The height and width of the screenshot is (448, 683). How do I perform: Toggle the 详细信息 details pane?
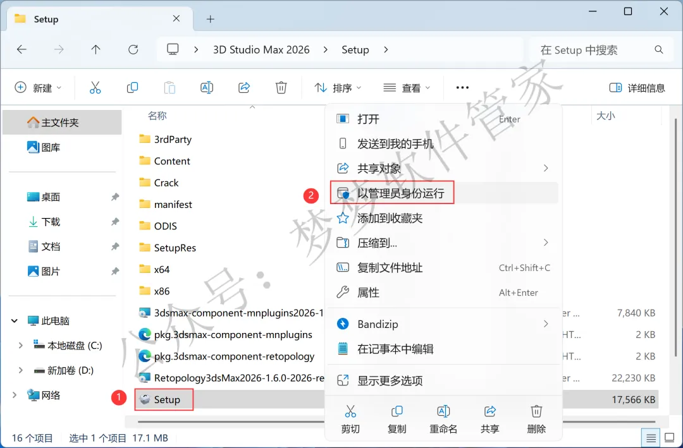tap(637, 87)
